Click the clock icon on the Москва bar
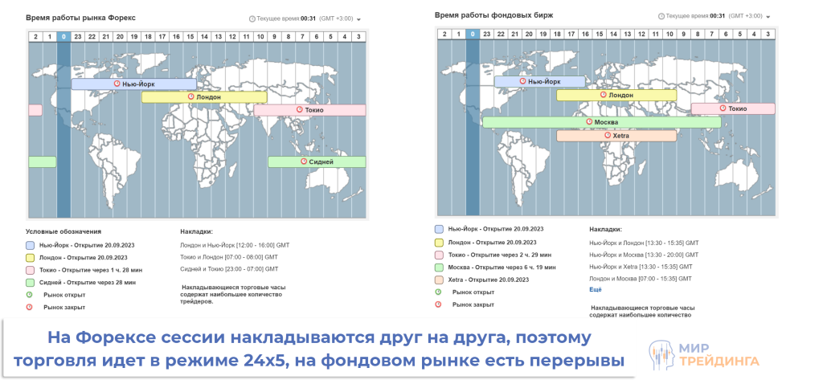This screenshot has width=823, height=380. pyautogui.click(x=588, y=122)
